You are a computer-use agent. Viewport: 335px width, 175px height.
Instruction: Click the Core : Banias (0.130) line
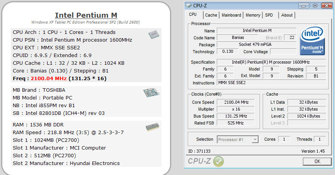[61, 71]
